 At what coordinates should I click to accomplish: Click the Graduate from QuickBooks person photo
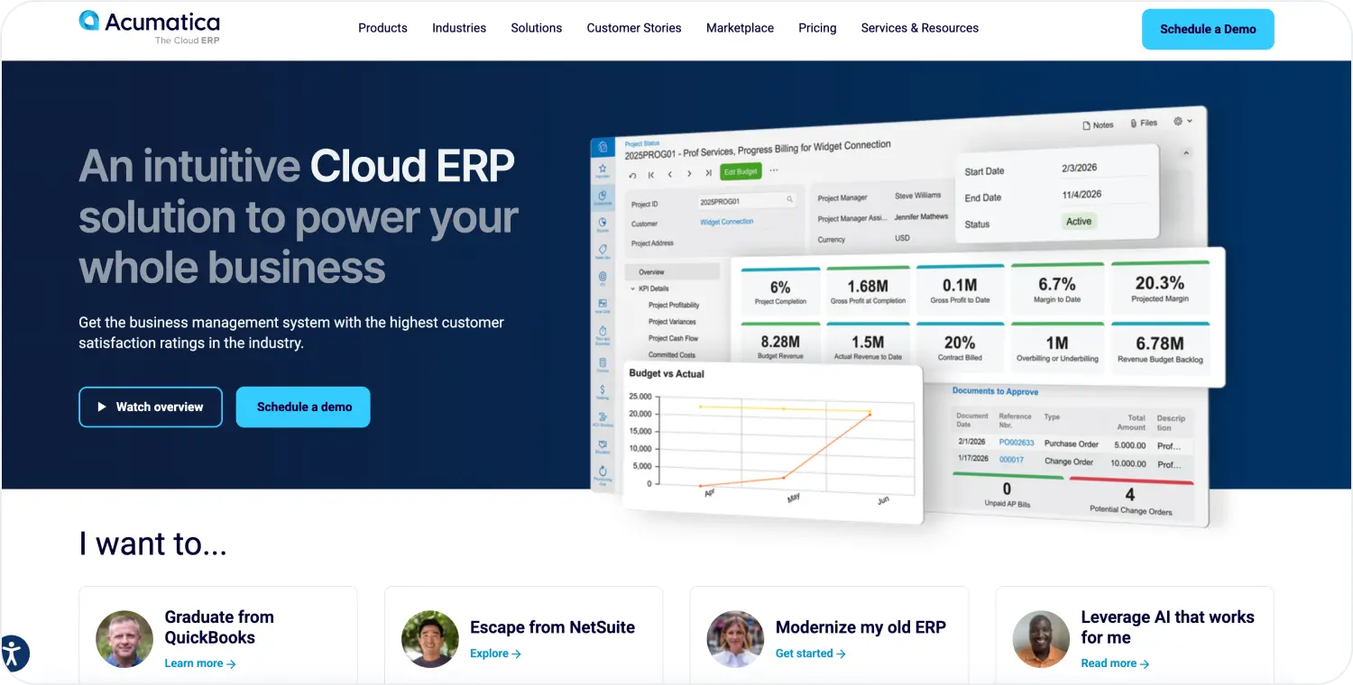[124, 639]
